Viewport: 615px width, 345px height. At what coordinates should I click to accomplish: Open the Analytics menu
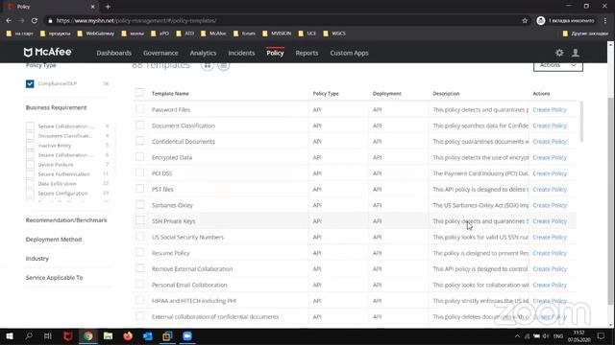(203, 53)
